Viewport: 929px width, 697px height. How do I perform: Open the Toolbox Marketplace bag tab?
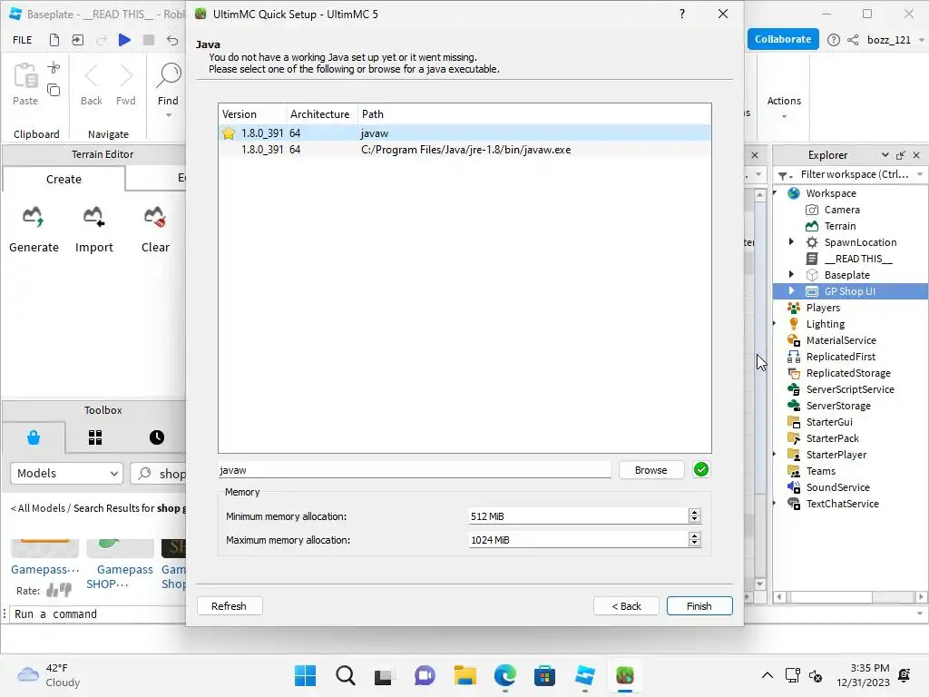tap(34, 437)
